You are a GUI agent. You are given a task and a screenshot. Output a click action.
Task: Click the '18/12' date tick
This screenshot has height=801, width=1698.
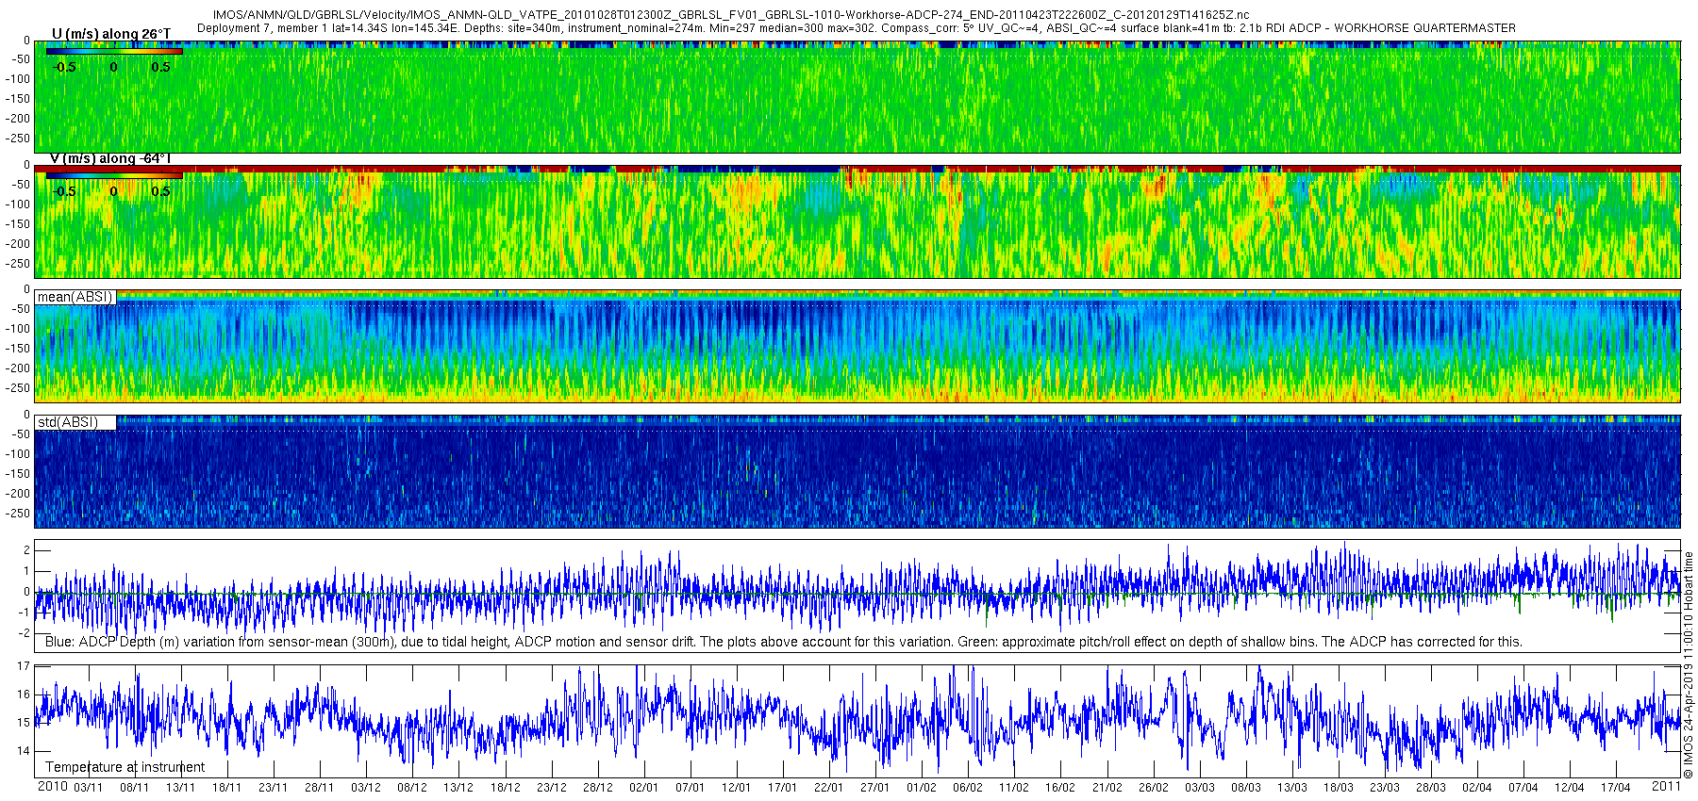coord(505,788)
